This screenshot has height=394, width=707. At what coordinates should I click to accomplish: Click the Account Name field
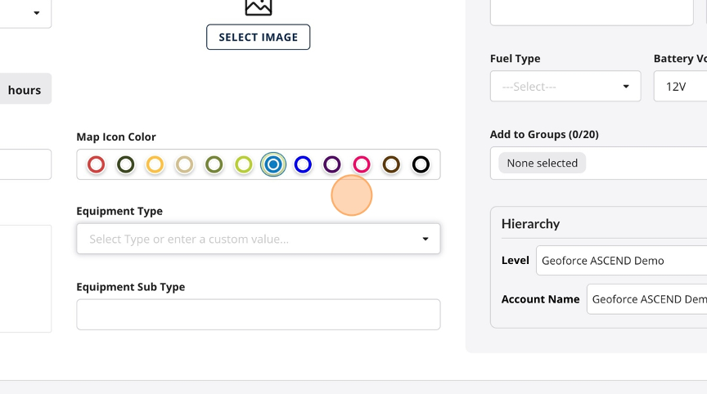pos(646,299)
